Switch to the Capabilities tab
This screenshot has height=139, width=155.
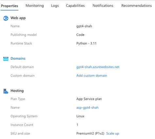tap(75, 6)
